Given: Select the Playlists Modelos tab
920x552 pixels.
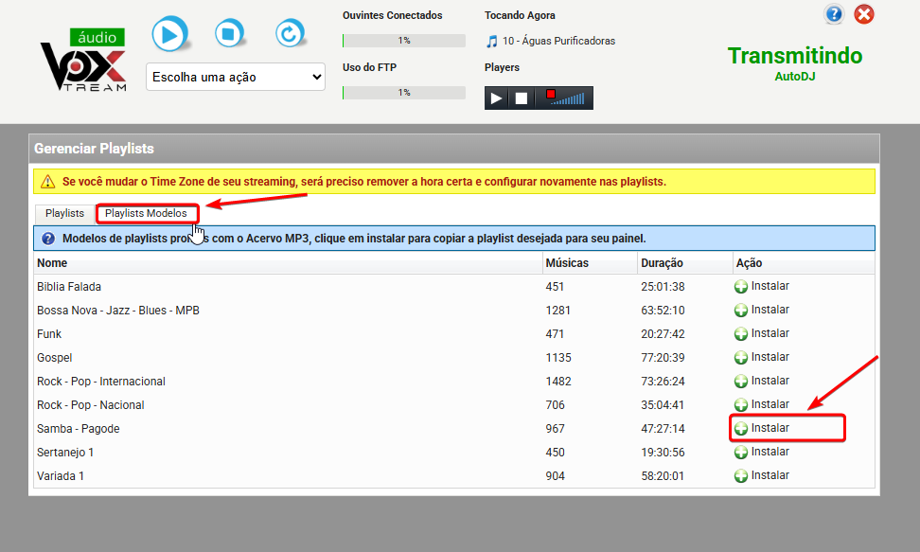Looking at the screenshot, I should (146, 214).
